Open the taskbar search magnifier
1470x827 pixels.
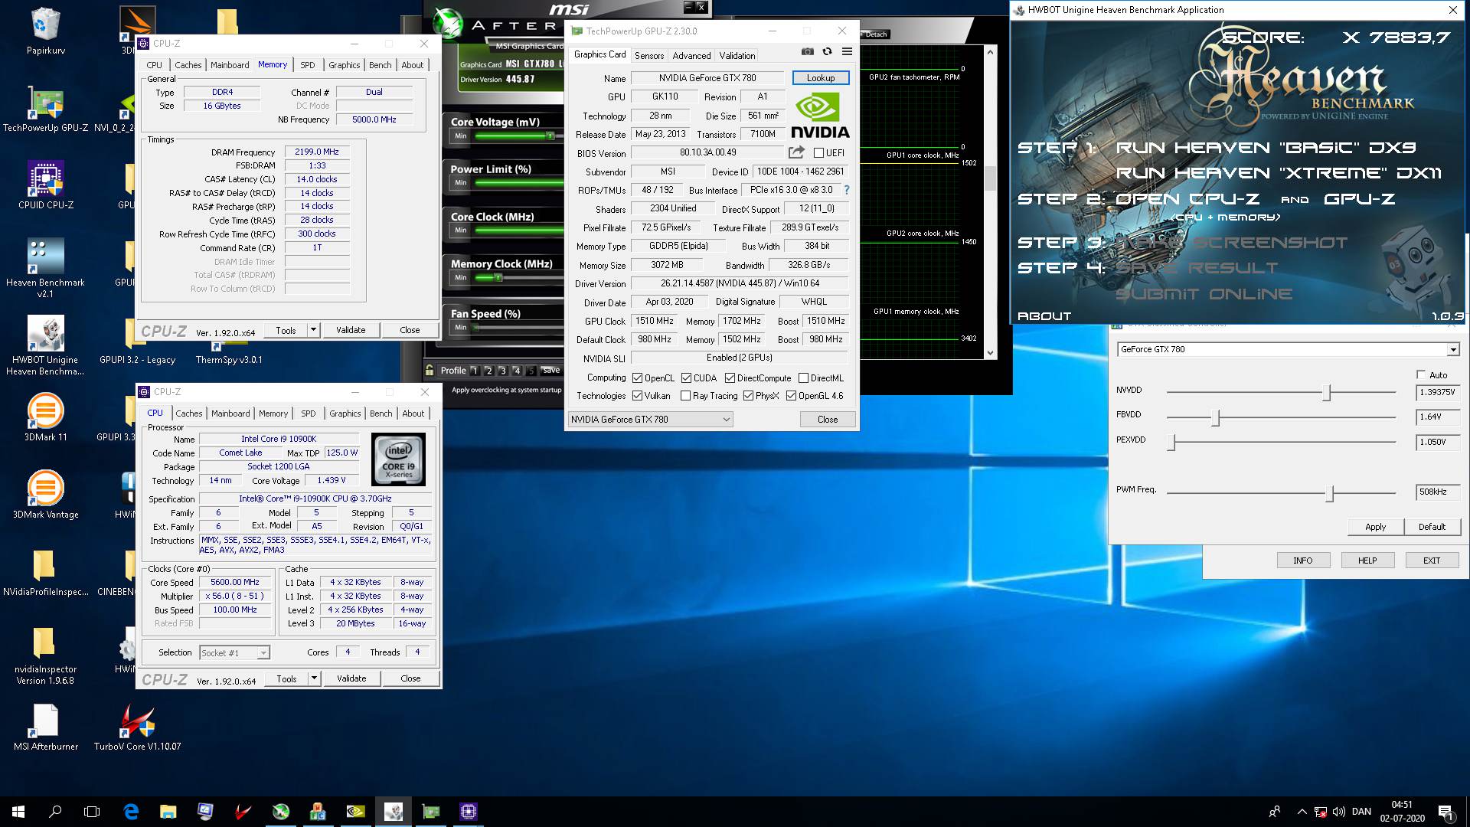[55, 812]
